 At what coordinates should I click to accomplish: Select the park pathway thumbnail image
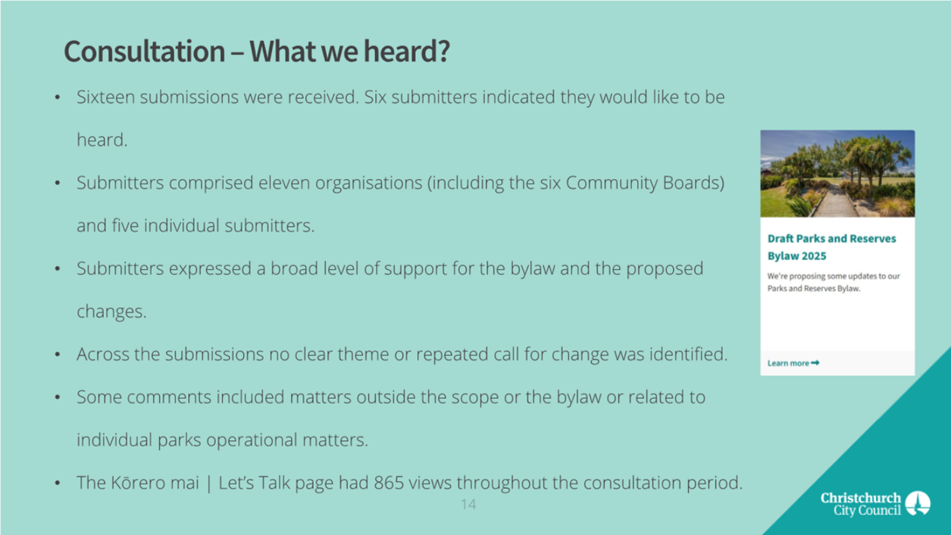(x=837, y=174)
